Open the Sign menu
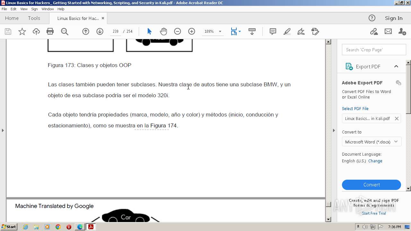 [x=34, y=9]
